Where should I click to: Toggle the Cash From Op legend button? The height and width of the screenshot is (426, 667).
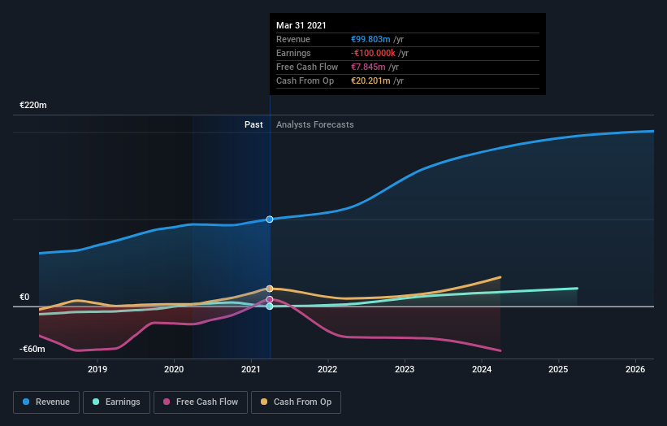296,402
